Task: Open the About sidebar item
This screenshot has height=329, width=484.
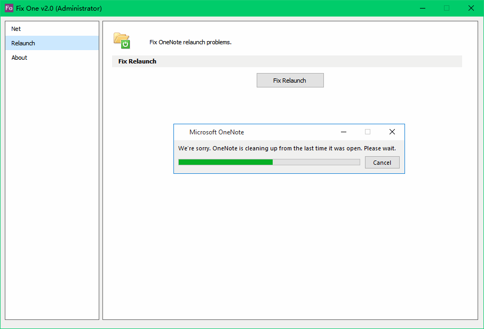Action: tap(52, 58)
